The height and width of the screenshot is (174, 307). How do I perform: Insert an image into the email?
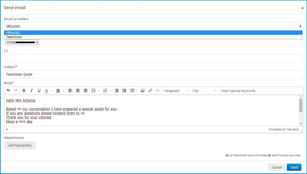(x=143, y=91)
